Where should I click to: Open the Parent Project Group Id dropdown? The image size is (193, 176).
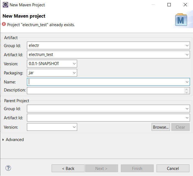click(x=187, y=109)
